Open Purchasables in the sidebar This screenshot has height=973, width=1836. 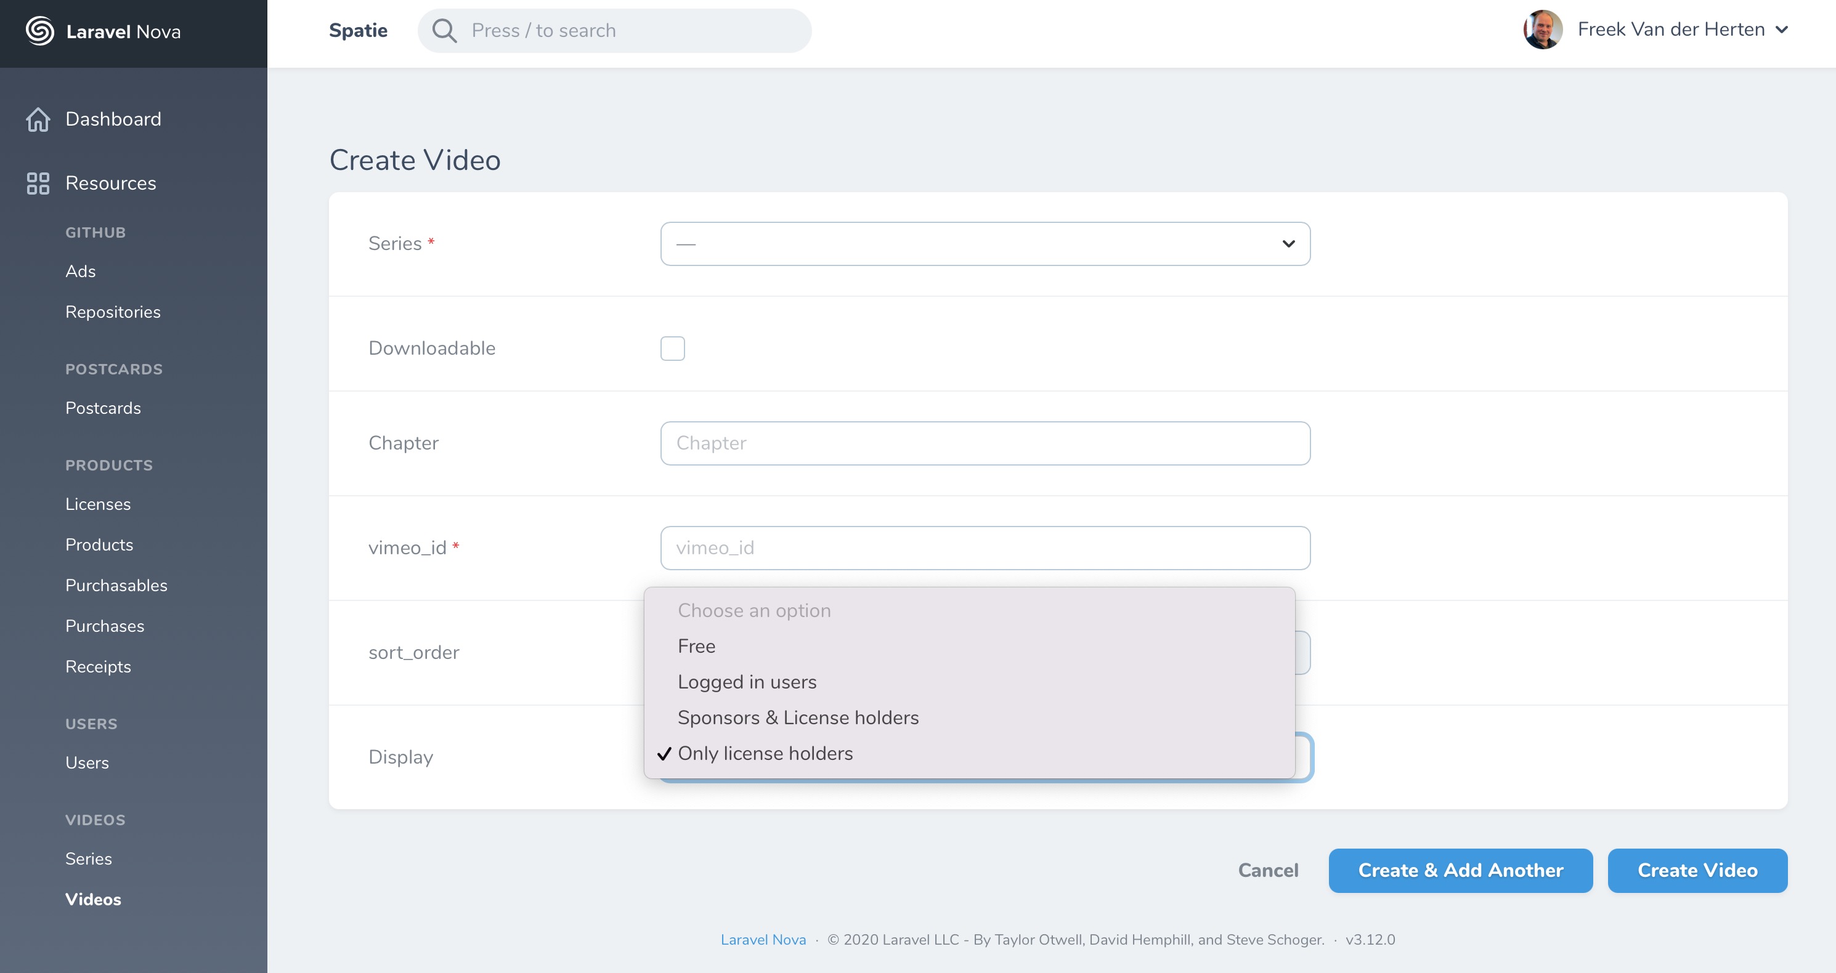[x=116, y=586]
